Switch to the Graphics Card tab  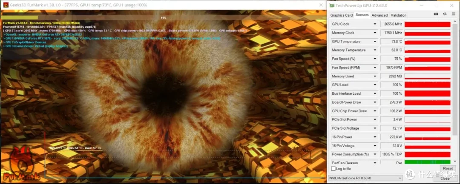(342, 15)
